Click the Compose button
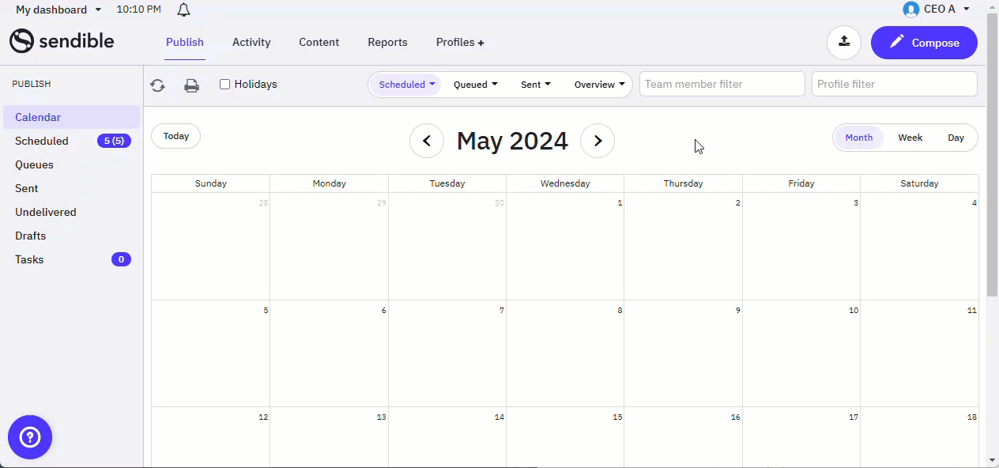 [x=924, y=43]
